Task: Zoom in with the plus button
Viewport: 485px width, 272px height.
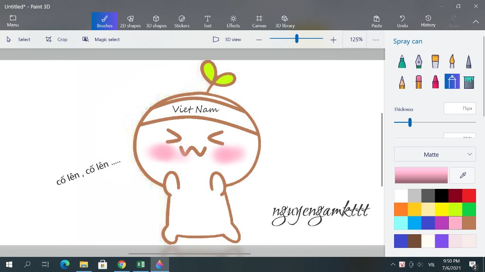Action: [333, 40]
